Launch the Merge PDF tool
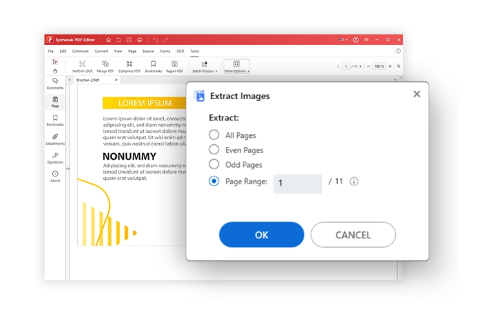The width and height of the screenshot is (477, 322). pyautogui.click(x=105, y=66)
